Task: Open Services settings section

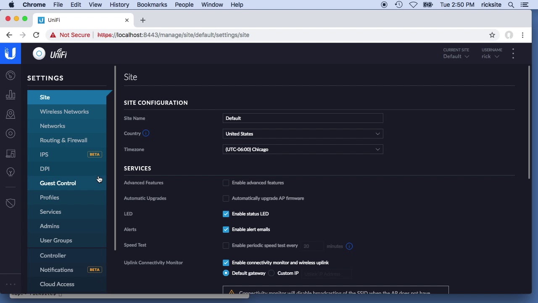Action: (x=67, y=212)
